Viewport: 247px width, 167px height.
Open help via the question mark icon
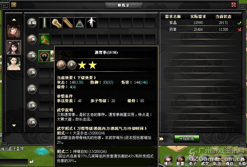pyautogui.click(x=14, y=5)
